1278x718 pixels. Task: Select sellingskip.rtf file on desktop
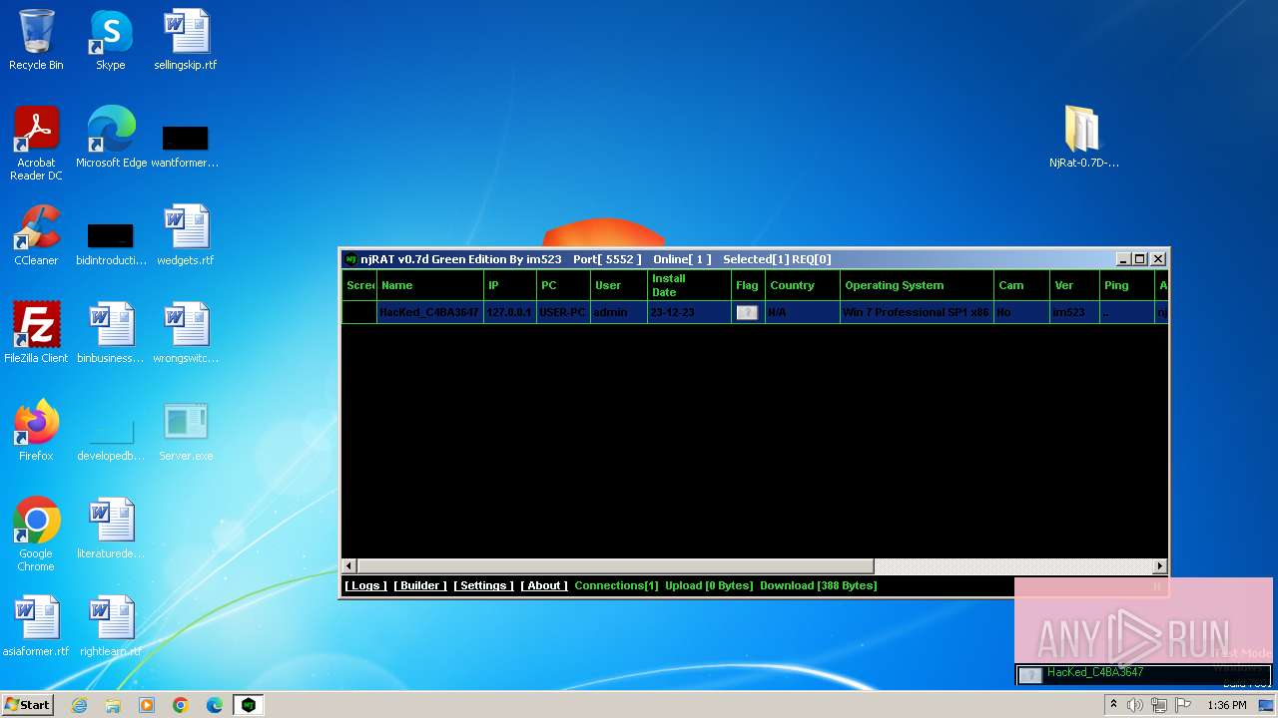click(186, 40)
